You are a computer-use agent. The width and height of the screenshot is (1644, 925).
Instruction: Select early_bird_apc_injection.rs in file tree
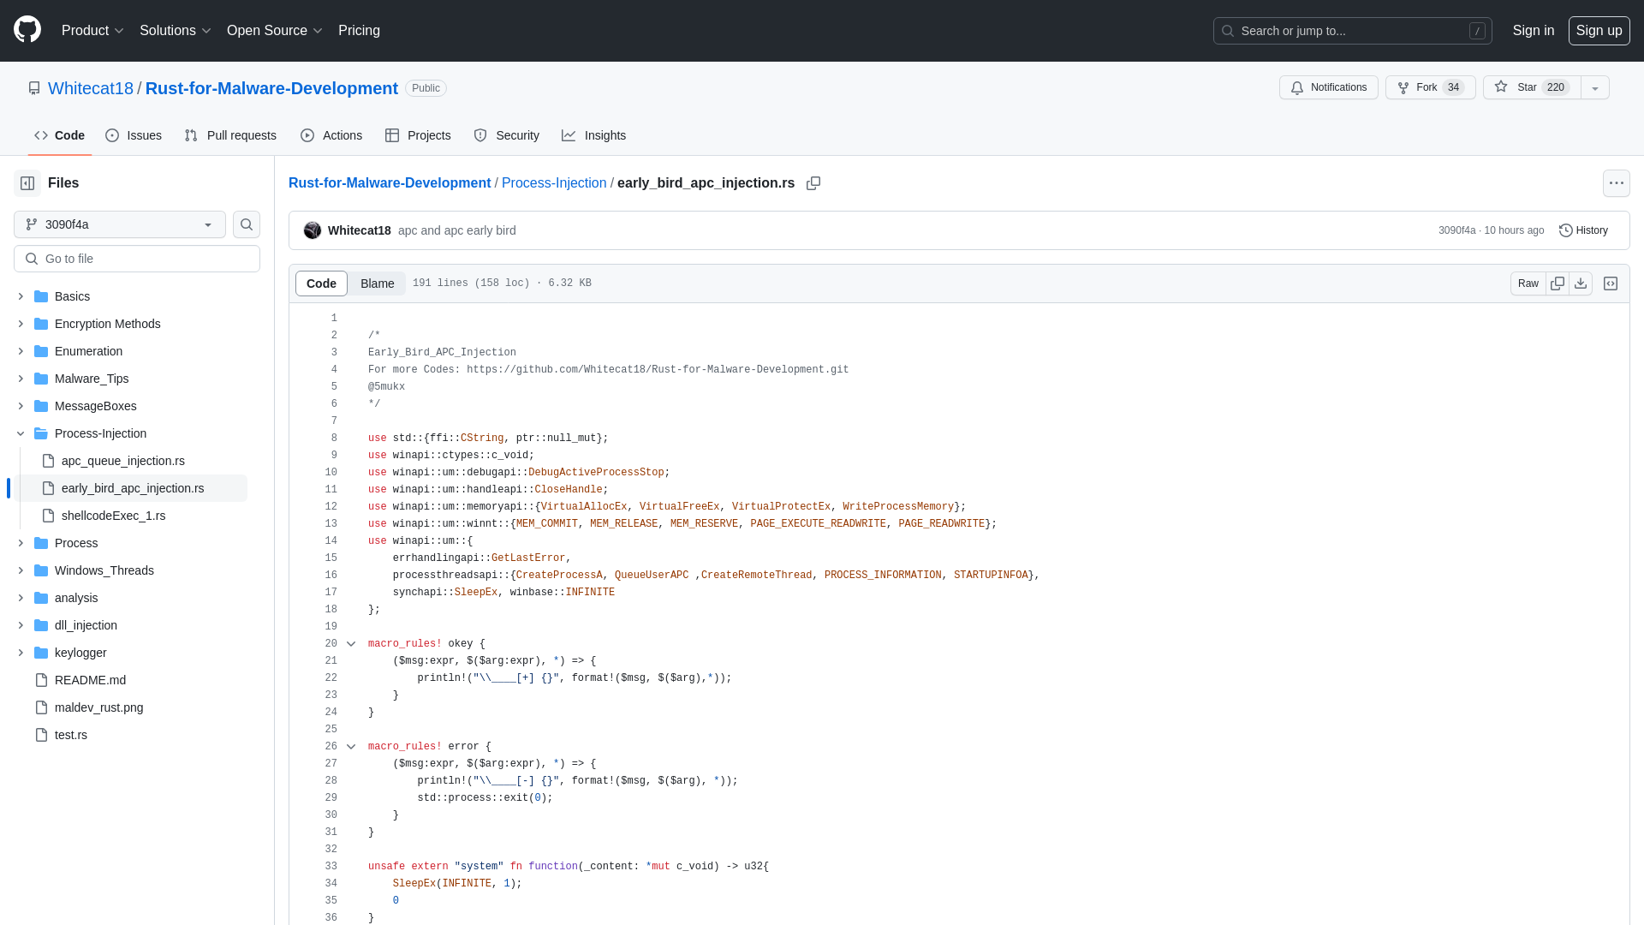tap(133, 488)
